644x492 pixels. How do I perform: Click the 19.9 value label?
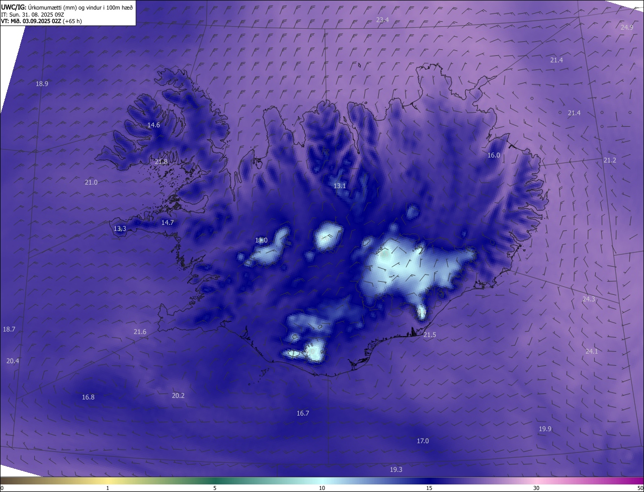pyautogui.click(x=545, y=429)
